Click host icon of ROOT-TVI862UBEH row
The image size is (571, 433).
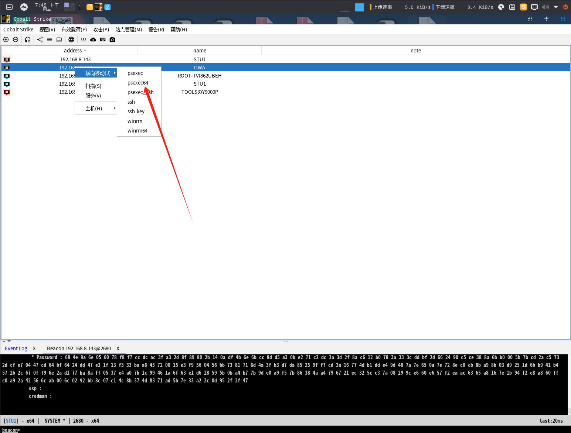pos(7,76)
